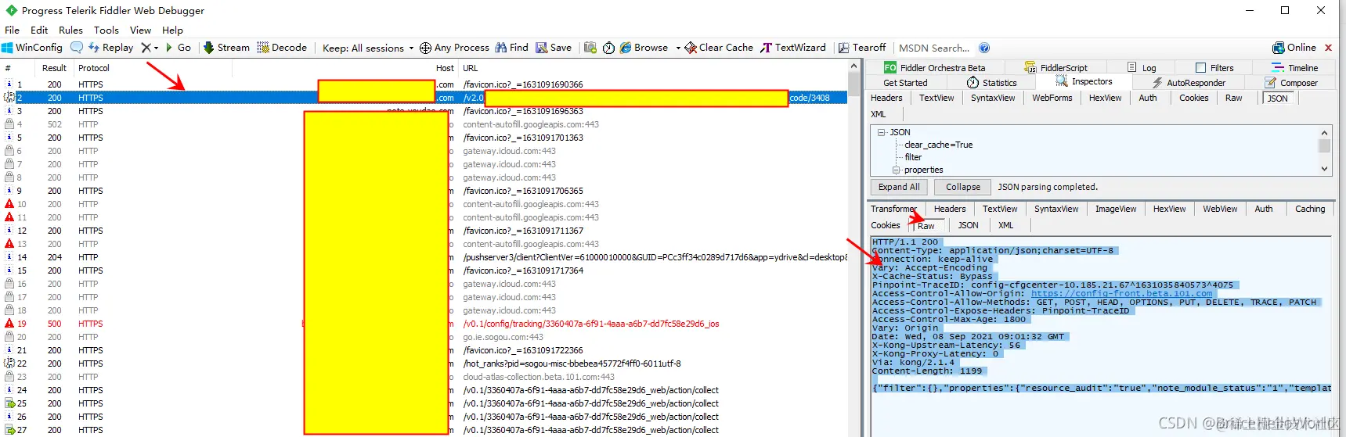
Task: Collapse the properties tree node
Action: [x=896, y=170]
